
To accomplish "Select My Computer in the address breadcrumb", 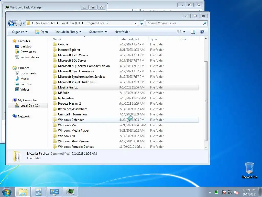I will coord(45,23).
